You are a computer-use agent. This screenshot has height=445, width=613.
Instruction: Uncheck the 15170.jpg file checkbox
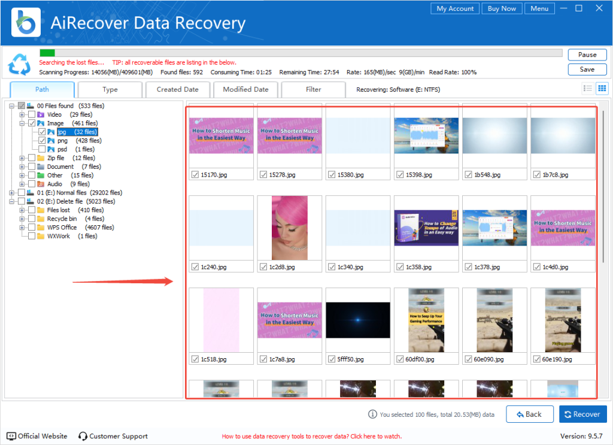(x=195, y=175)
